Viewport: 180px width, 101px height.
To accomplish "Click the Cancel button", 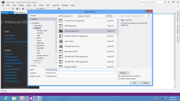I will click(x=145, y=83).
